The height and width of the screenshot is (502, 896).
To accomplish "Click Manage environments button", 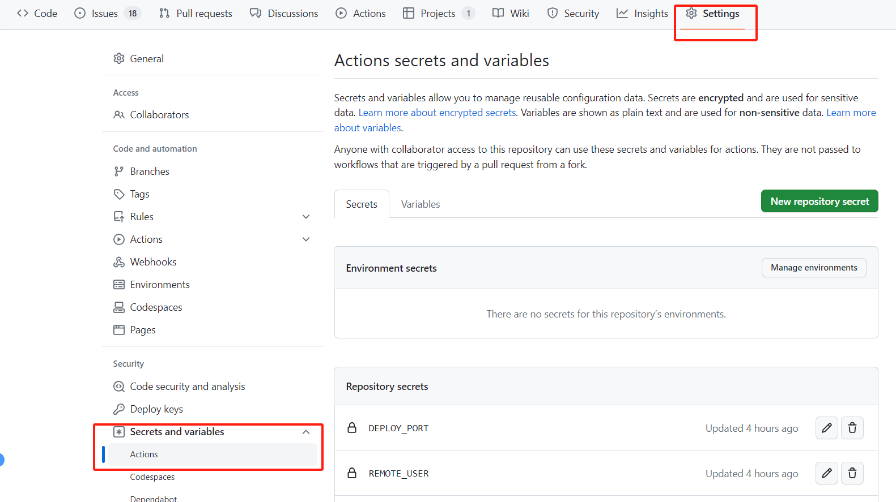I will [x=813, y=268].
